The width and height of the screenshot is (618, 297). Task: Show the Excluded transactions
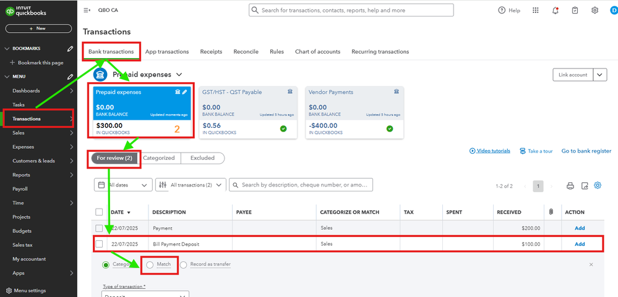coord(202,158)
